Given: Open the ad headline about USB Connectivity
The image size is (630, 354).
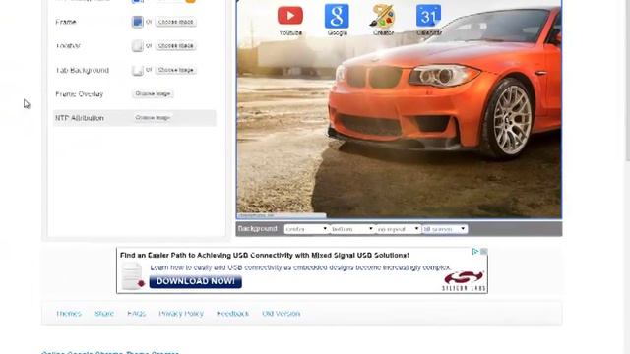Looking at the screenshot, I should (x=265, y=256).
